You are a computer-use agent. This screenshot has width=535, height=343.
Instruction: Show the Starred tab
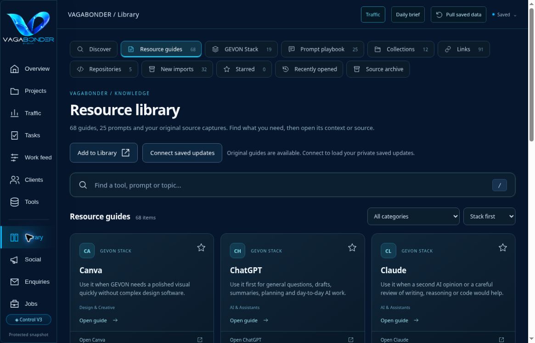[x=244, y=69]
